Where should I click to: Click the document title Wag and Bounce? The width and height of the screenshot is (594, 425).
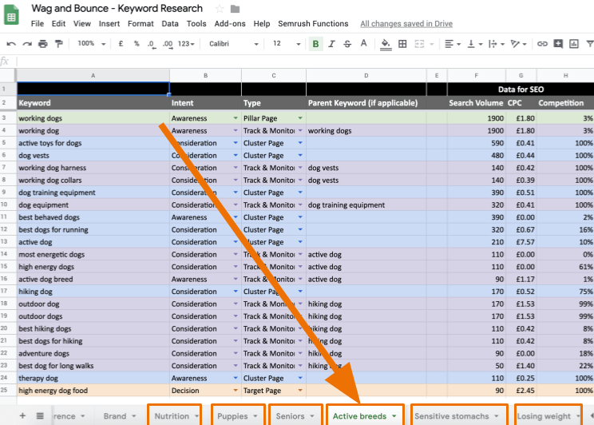(117, 8)
